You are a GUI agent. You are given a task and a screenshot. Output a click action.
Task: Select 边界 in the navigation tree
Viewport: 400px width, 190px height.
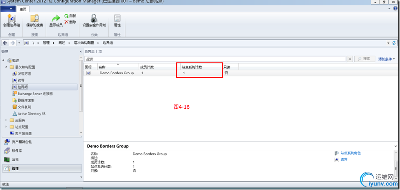click(x=18, y=80)
